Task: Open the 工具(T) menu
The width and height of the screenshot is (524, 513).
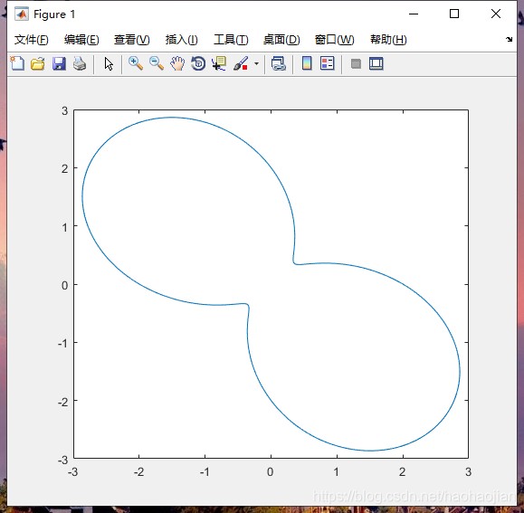Action: tap(231, 40)
